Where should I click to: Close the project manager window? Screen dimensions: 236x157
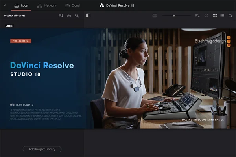(5, 5)
